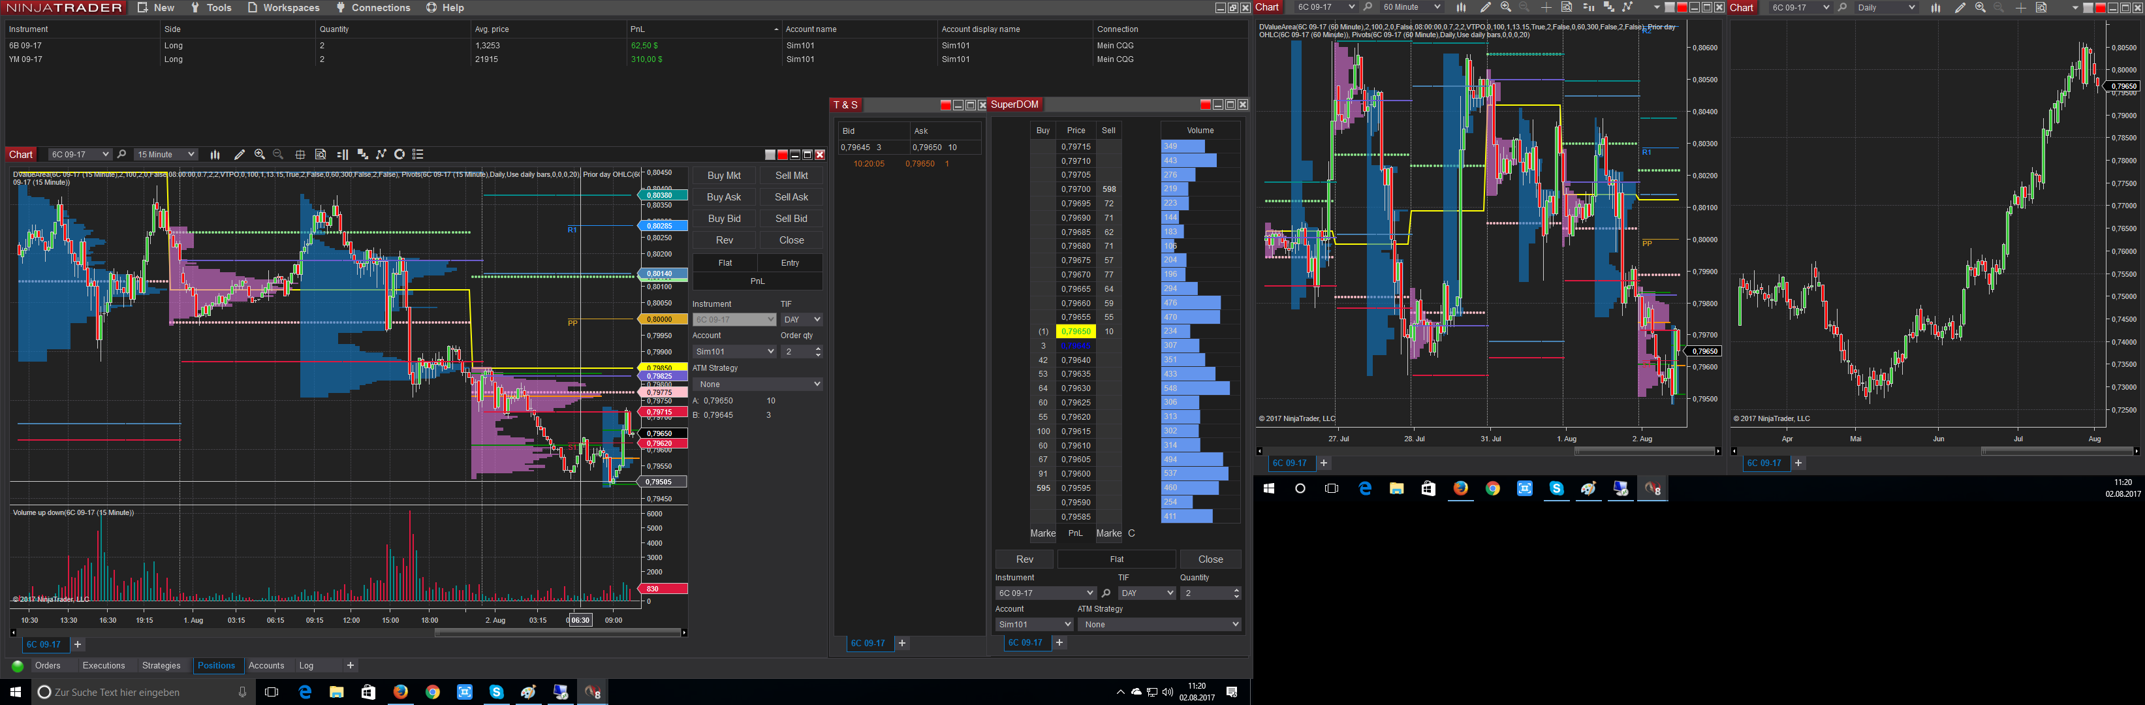Image resolution: width=2145 pixels, height=705 pixels.
Task: Change the 60 Minute interval dropdown
Action: [1411, 7]
